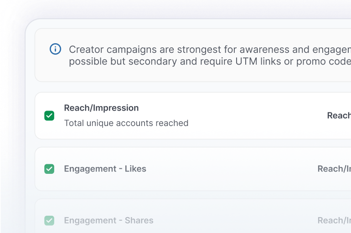Click the 'Reach' tag in the Reach/Impression row
Image resolution: width=351 pixels, height=233 pixels.
click(x=339, y=116)
